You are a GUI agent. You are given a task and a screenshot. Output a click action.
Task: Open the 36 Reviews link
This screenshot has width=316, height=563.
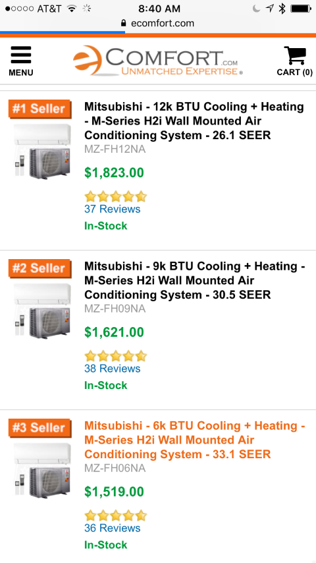113,528
